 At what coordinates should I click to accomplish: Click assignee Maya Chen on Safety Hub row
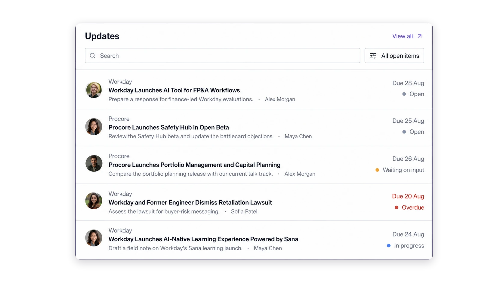[298, 136]
